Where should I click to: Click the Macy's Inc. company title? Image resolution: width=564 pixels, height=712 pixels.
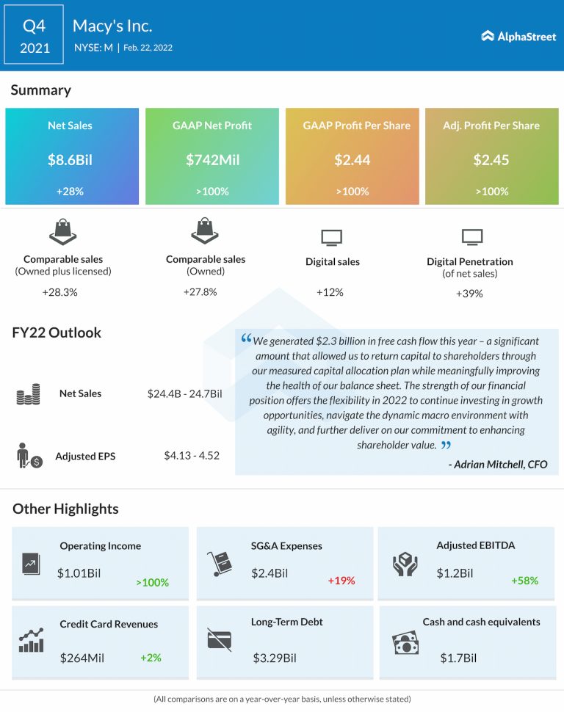pyautogui.click(x=112, y=26)
